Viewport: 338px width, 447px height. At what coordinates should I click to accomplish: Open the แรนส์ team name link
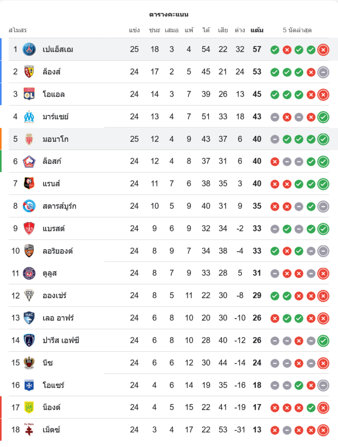click(x=51, y=184)
